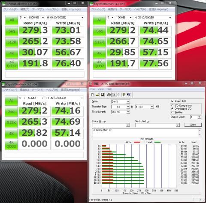The width and height of the screenshot is (206, 203).
Task: Click Seq button in 1000MB window
Action: 12,31
